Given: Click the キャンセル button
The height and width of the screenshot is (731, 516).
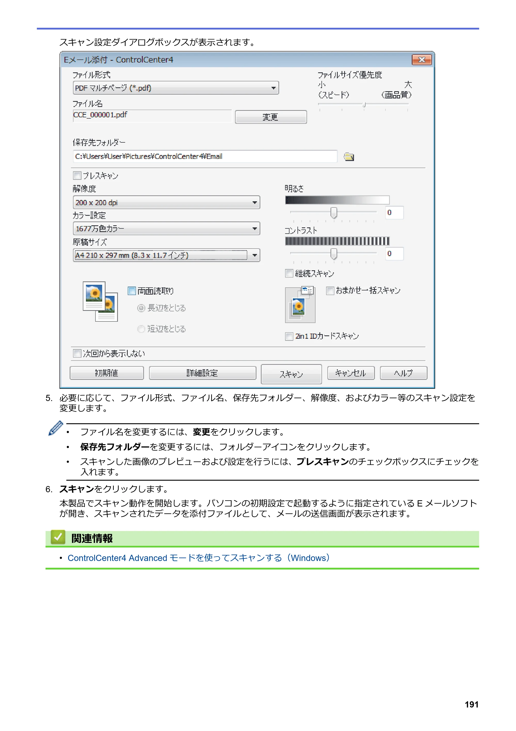Looking at the screenshot, I should click(x=351, y=373).
